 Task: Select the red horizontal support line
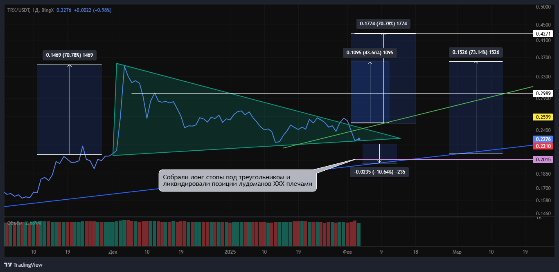click(403, 144)
